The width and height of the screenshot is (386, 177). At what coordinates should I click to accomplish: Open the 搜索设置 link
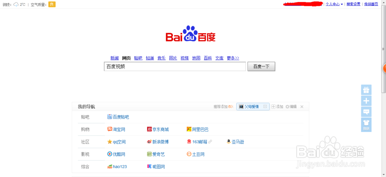354,4
